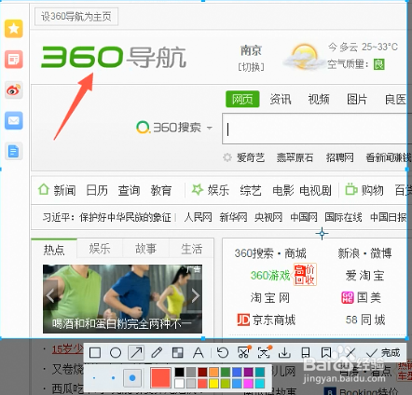Select the rectangle drawing tool

(95, 353)
